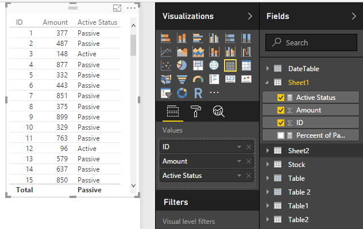Select the R script visual
This screenshot has width=363, height=229.
(x=198, y=93)
